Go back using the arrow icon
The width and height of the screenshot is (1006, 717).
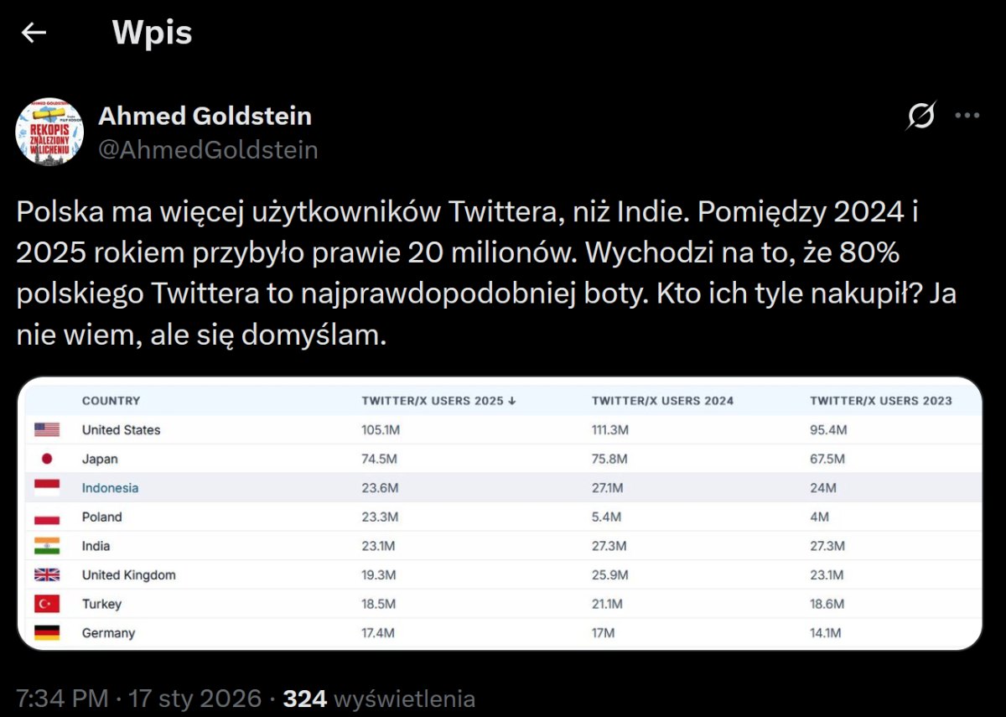click(x=34, y=33)
